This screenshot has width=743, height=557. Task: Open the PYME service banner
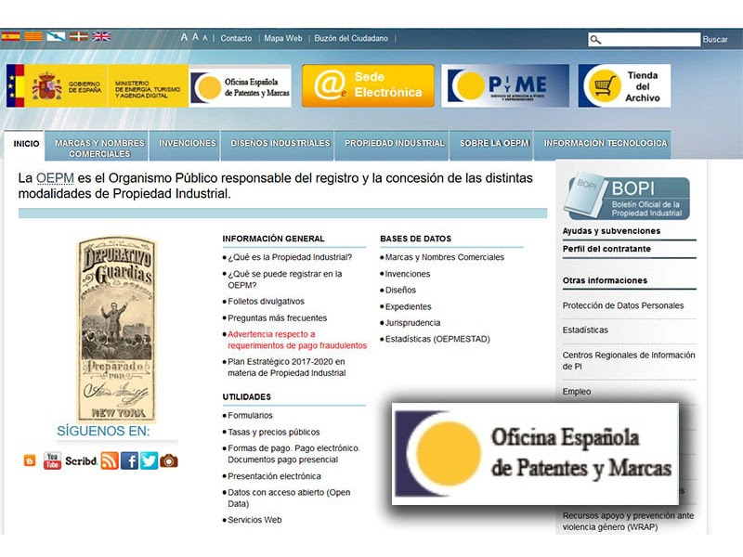505,85
